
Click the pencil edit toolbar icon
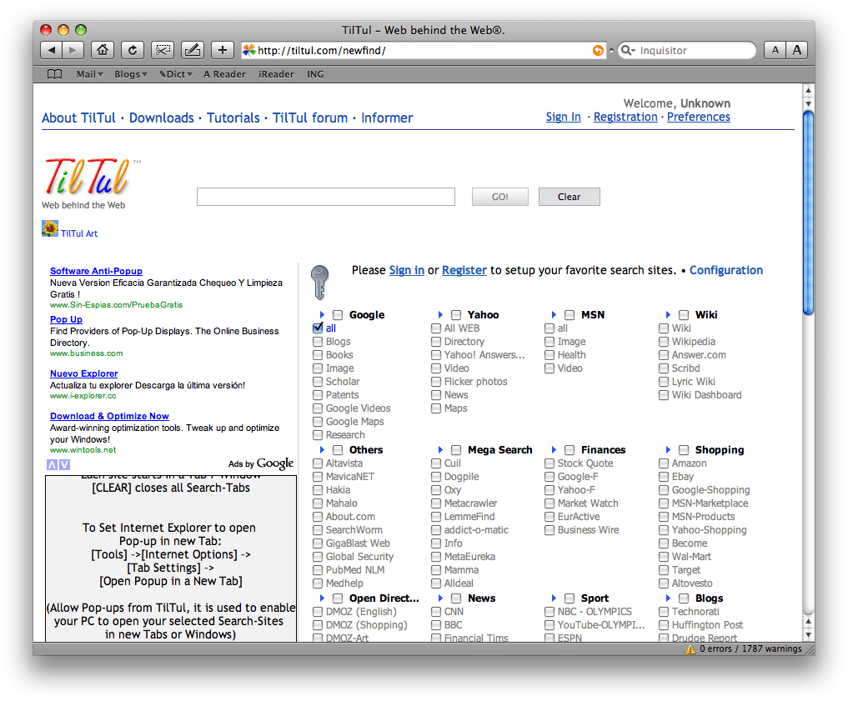(x=192, y=50)
